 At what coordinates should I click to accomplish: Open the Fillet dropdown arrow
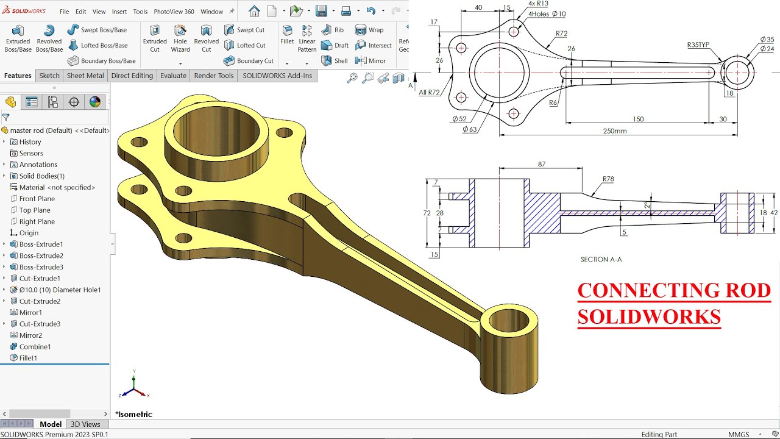287,63
